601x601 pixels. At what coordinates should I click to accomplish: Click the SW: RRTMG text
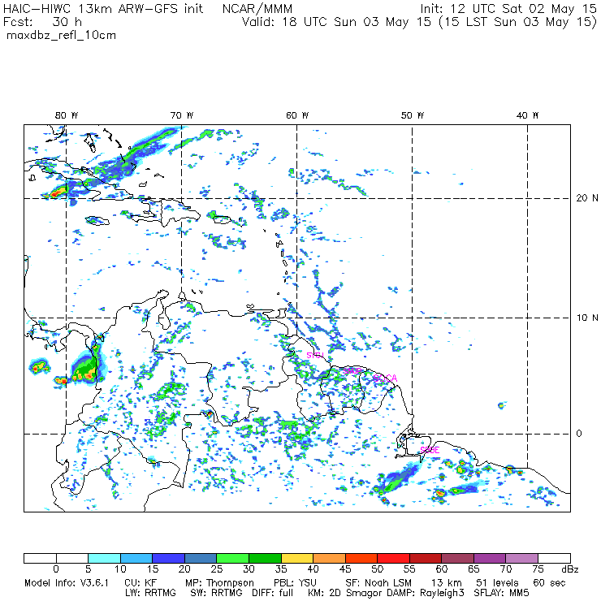click(x=216, y=593)
